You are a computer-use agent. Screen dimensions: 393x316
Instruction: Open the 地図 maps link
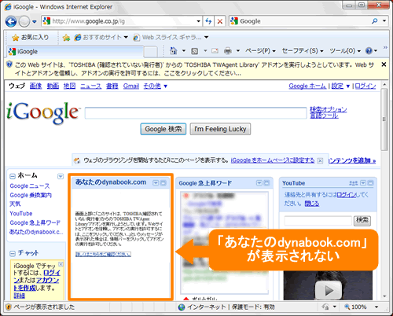click(70, 86)
